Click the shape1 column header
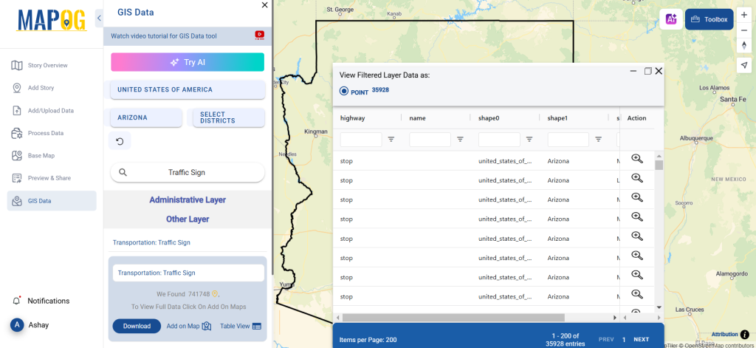Viewport: 756px width, 348px height. coord(557,117)
